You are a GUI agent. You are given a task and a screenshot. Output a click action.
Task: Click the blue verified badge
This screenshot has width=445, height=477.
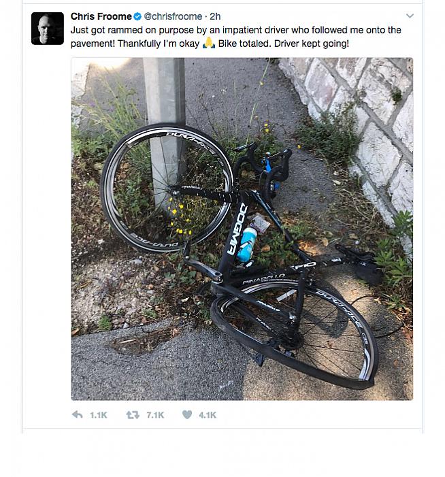click(137, 16)
